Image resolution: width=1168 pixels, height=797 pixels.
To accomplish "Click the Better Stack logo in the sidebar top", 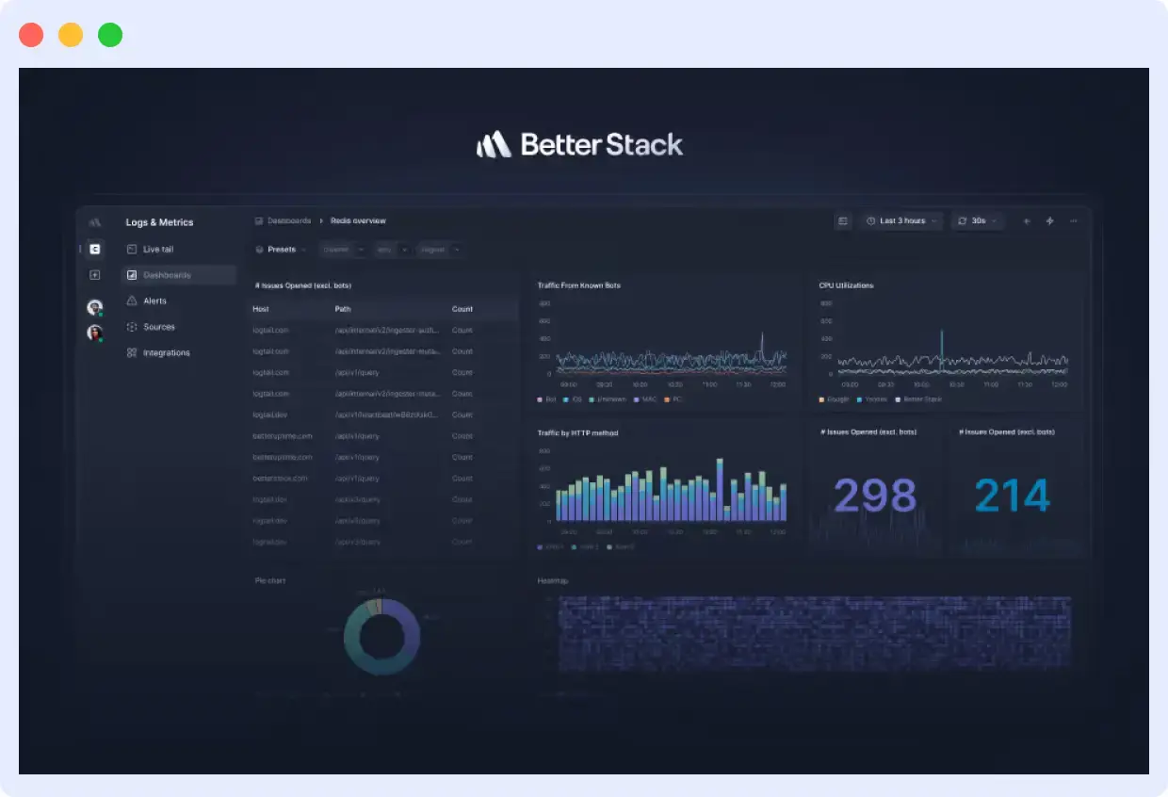I will coord(94,222).
